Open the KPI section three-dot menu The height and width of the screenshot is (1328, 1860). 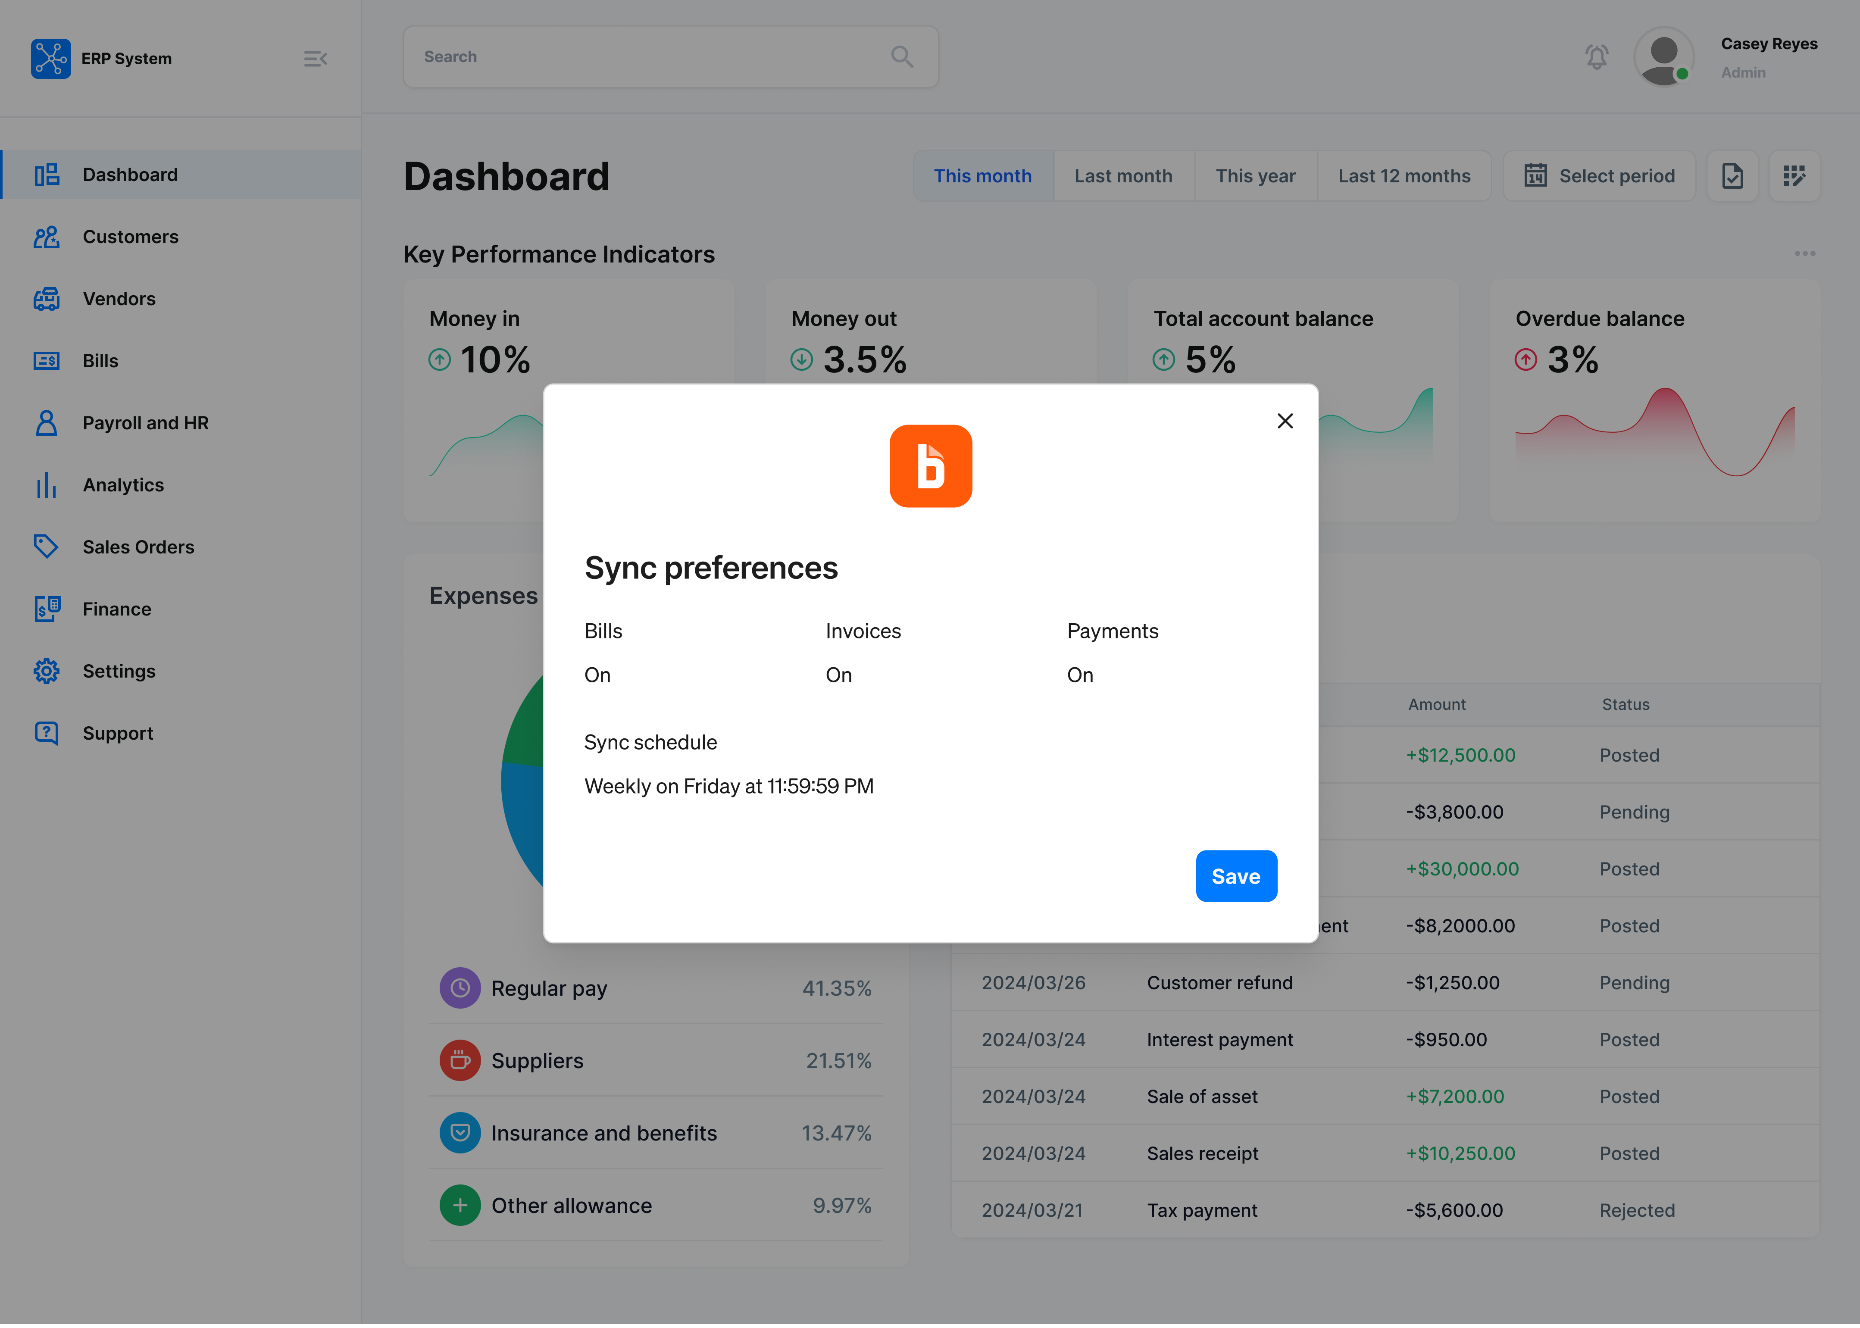(1804, 253)
